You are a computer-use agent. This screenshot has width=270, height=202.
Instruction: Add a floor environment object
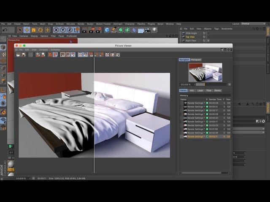(141, 30)
